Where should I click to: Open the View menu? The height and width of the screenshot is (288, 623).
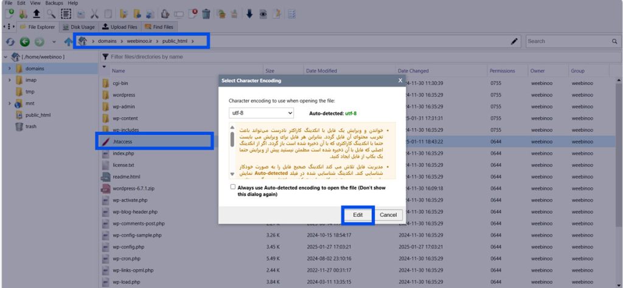pos(35,3)
